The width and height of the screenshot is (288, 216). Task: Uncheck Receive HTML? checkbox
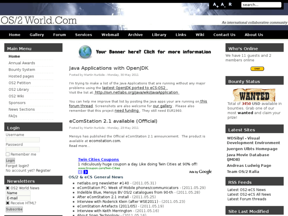(8, 203)
